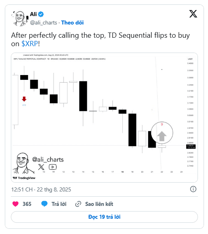Screen dimensions: 208x234
Task: Click the gray buy arrow in the circled area
Action: coord(162,136)
